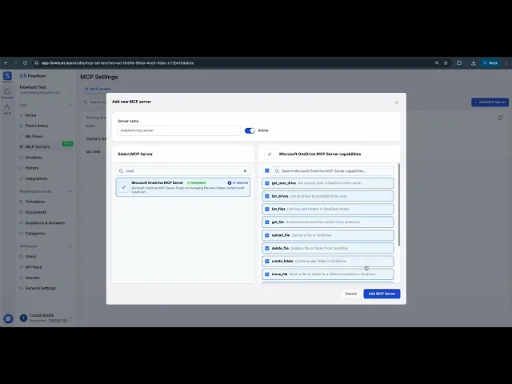This screenshot has width=512, height=384.
Task: Open the browser extensions icon
Action: [x=459, y=63]
